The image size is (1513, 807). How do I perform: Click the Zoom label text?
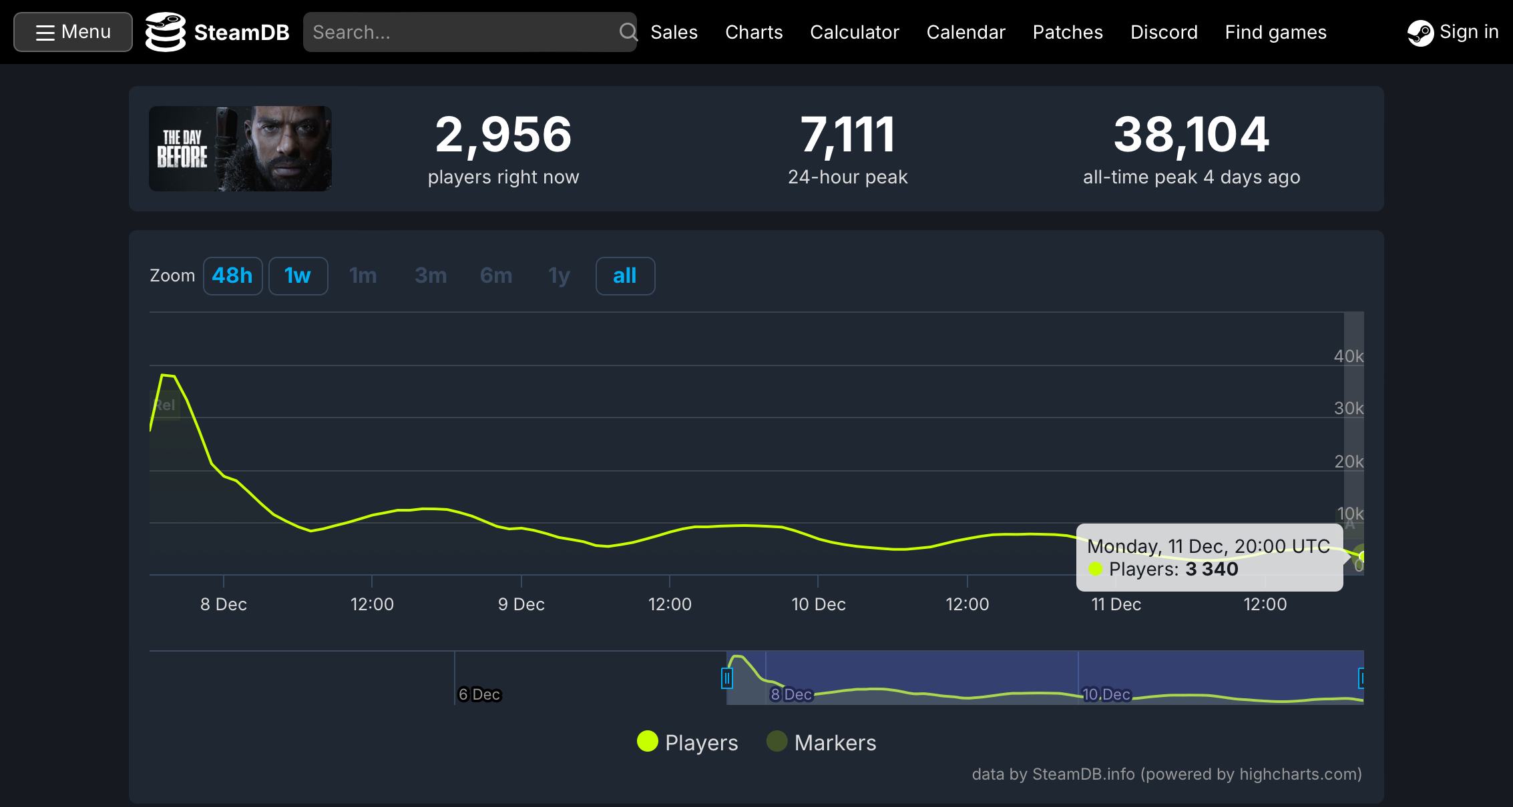click(x=172, y=275)
